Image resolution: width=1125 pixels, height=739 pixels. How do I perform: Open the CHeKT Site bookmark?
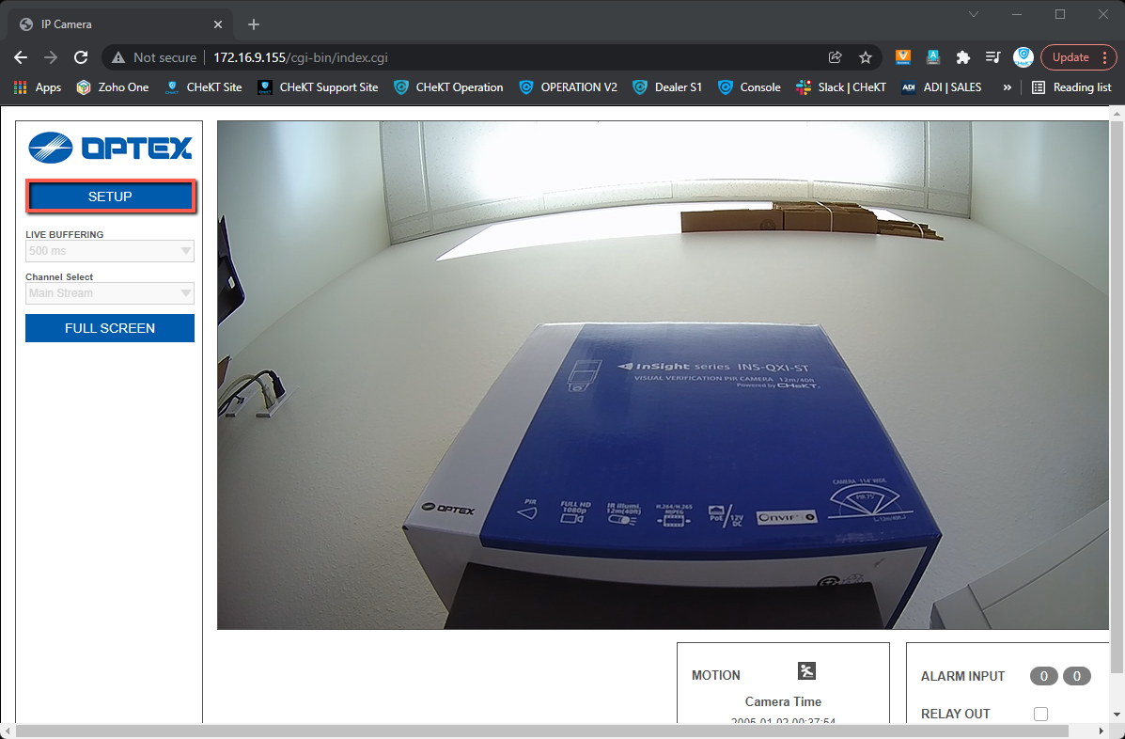pos(204,87)
